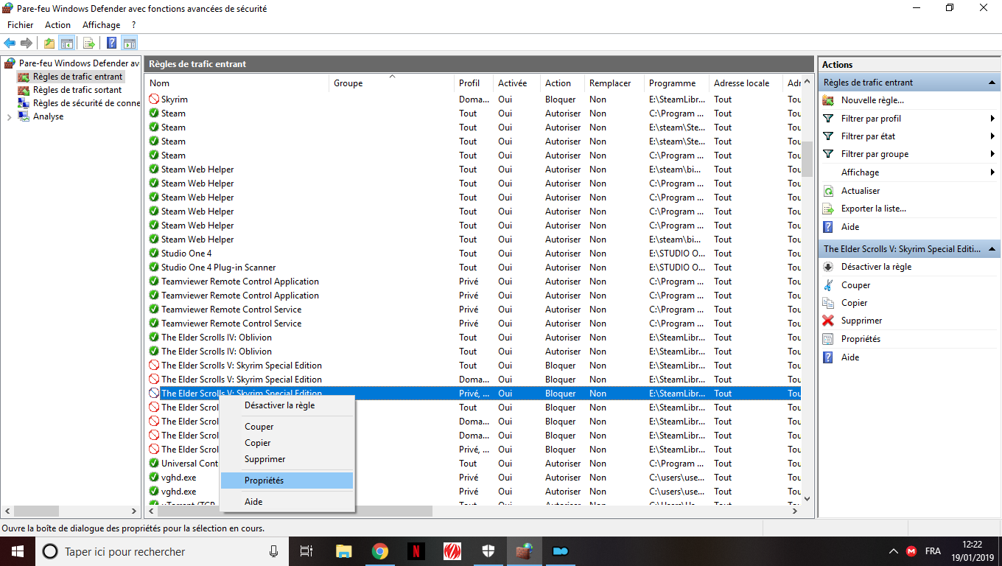Viewport: 1002px width, 566px height.
Task: Click the blue Back arrow in toolbar
Action: click(x=10, y=43)
